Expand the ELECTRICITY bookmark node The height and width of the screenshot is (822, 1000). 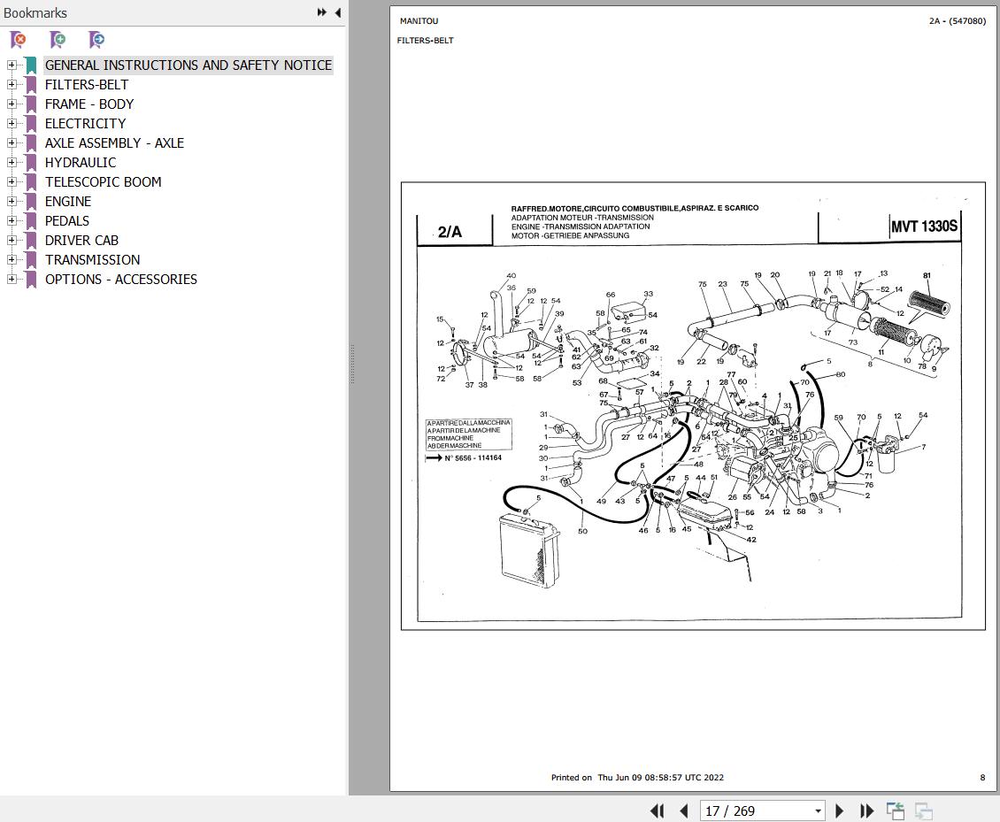[x=12, y=123]
